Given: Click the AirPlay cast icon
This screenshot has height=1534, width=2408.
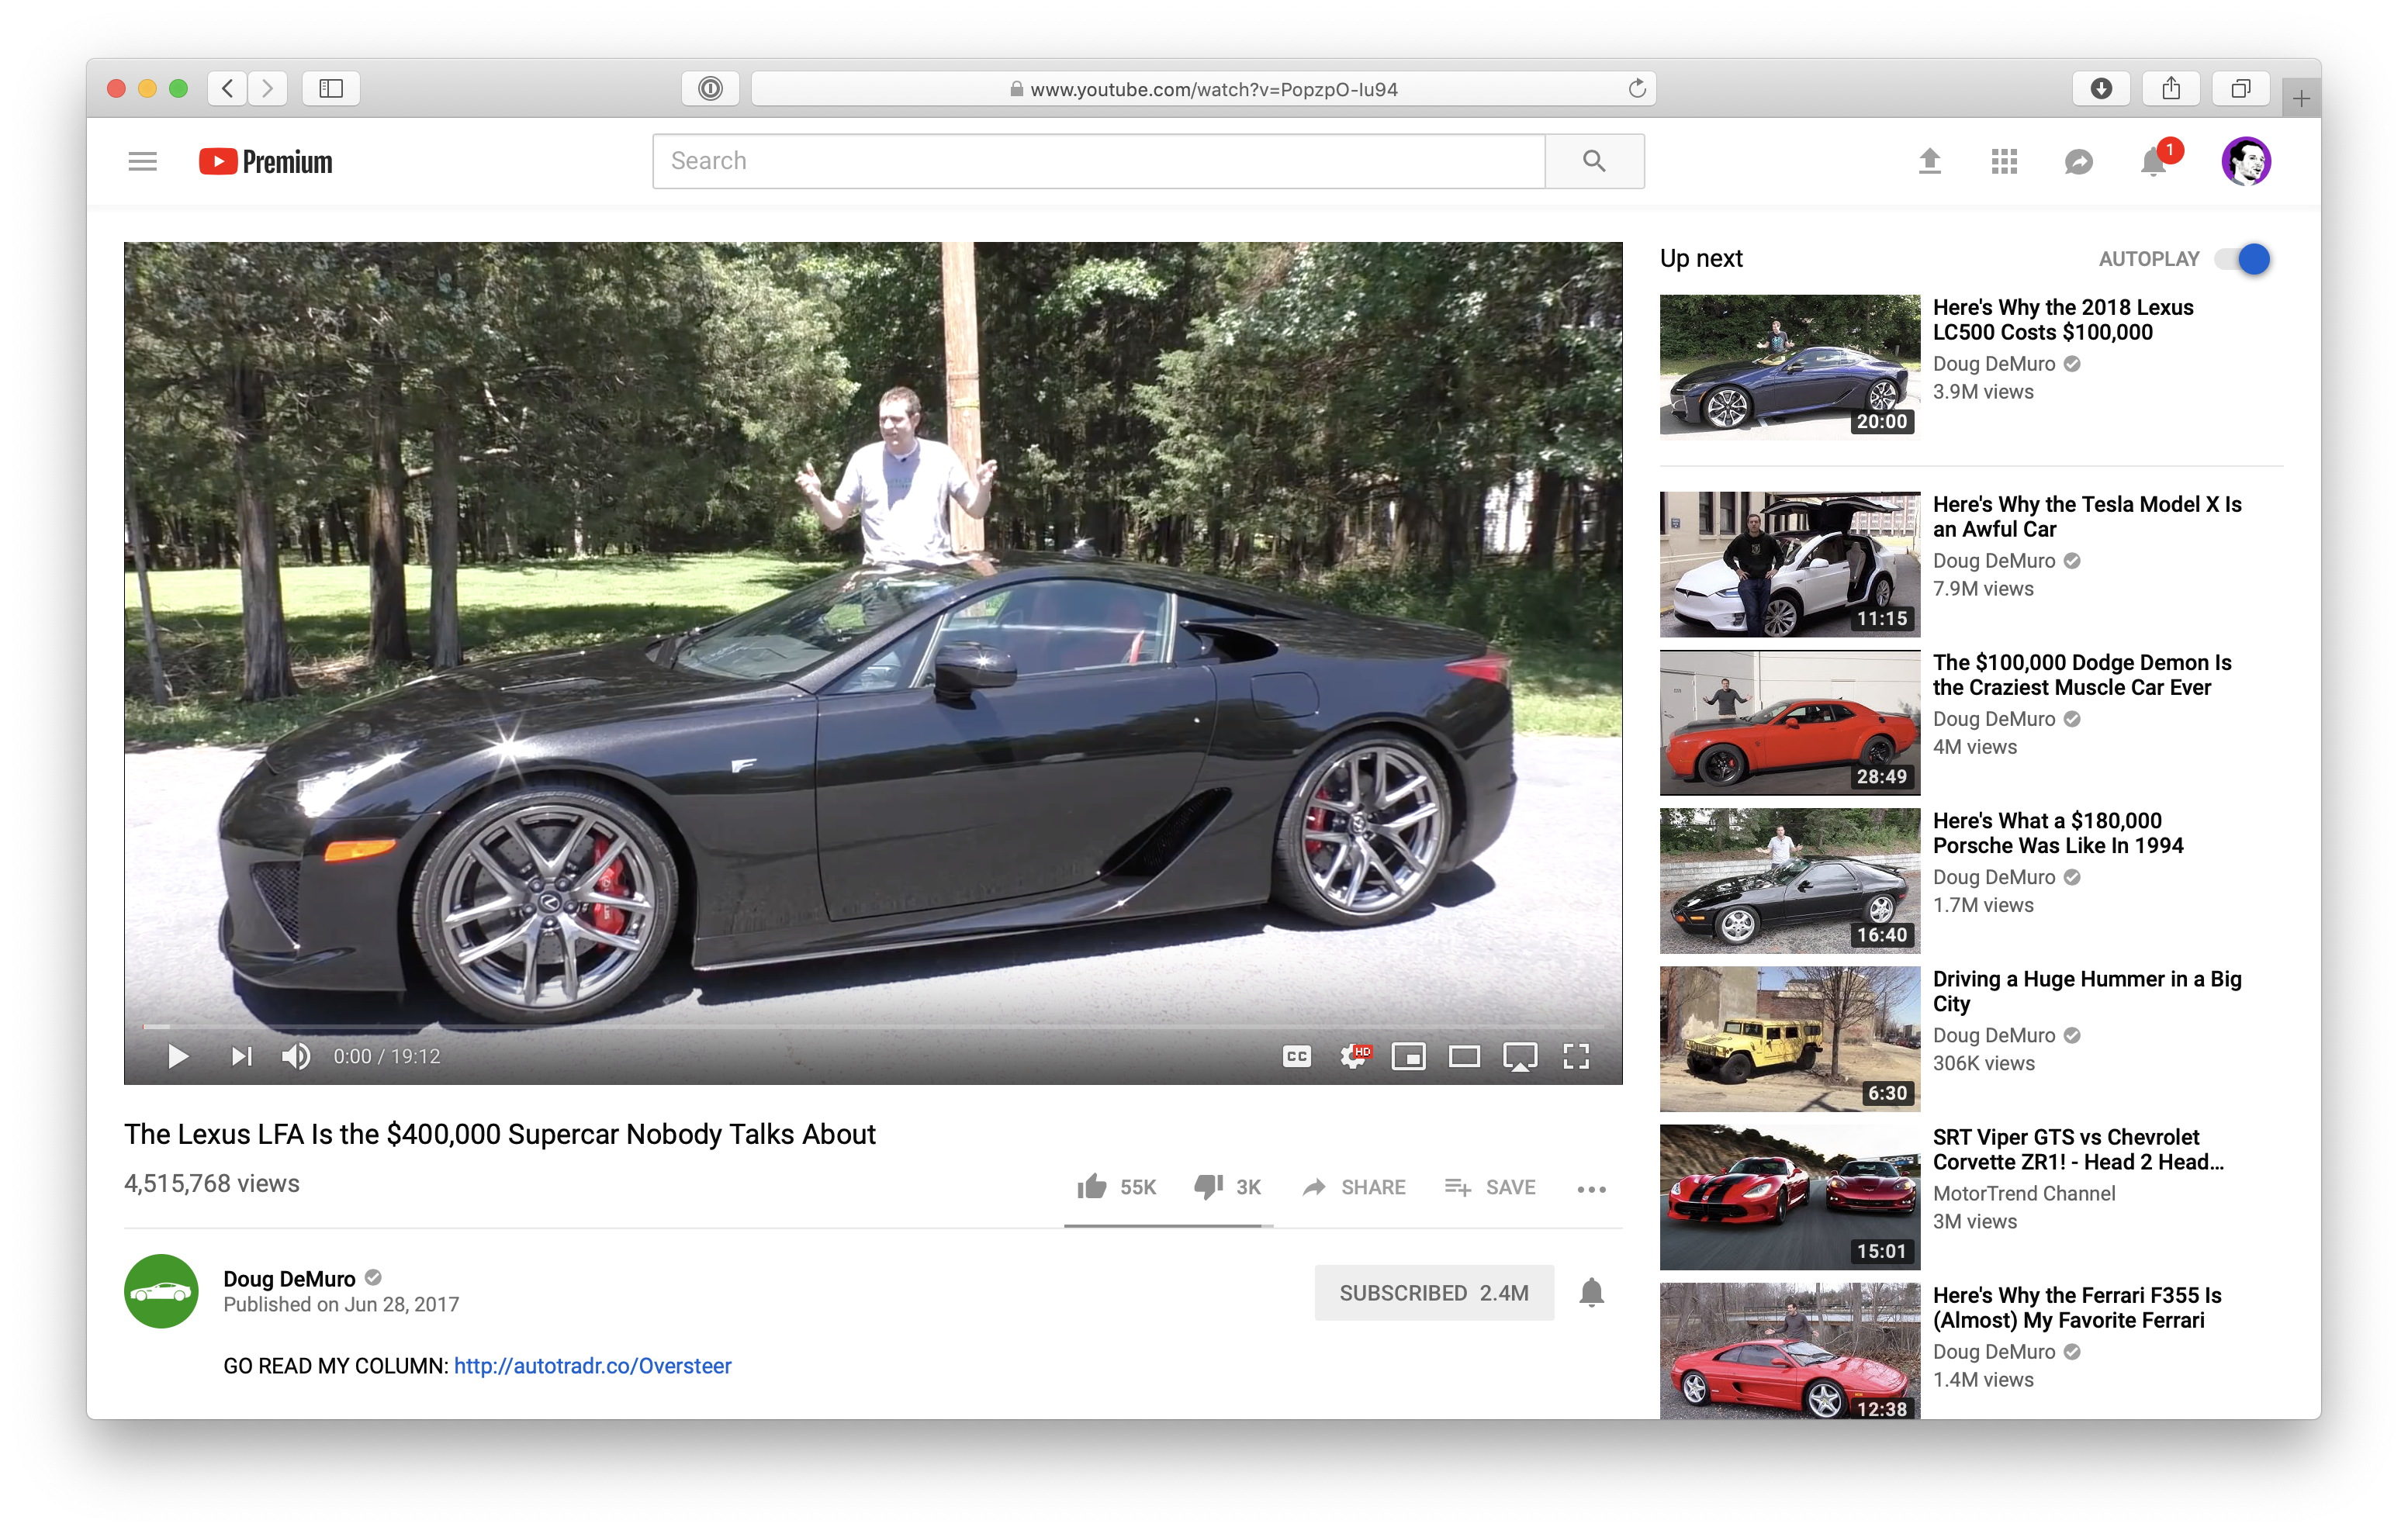Looking at the screenshot, I should pyautogui.click(x=1520, y=1056).
